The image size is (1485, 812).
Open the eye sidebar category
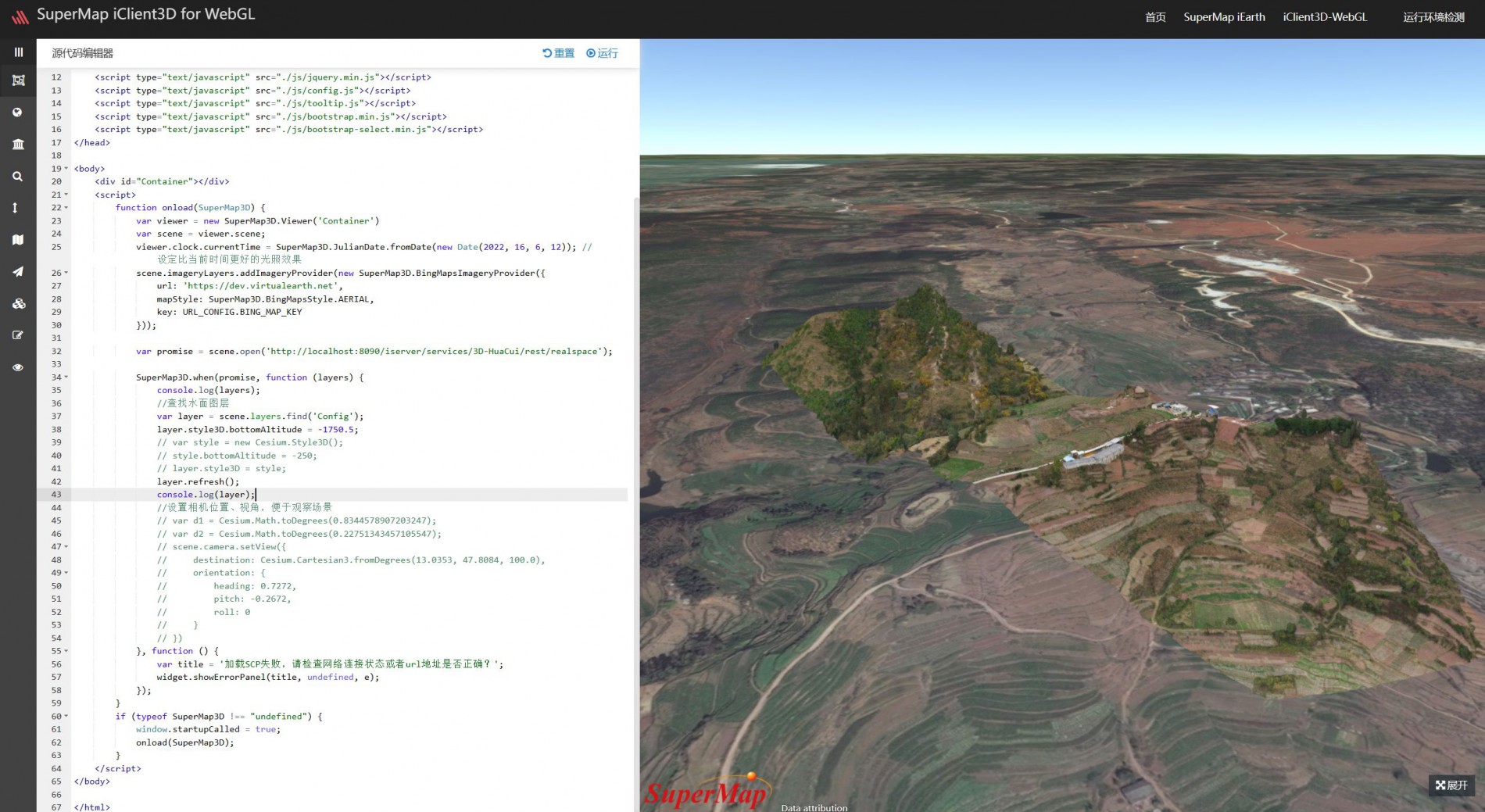pyautogui.click(x=18, y=367)
